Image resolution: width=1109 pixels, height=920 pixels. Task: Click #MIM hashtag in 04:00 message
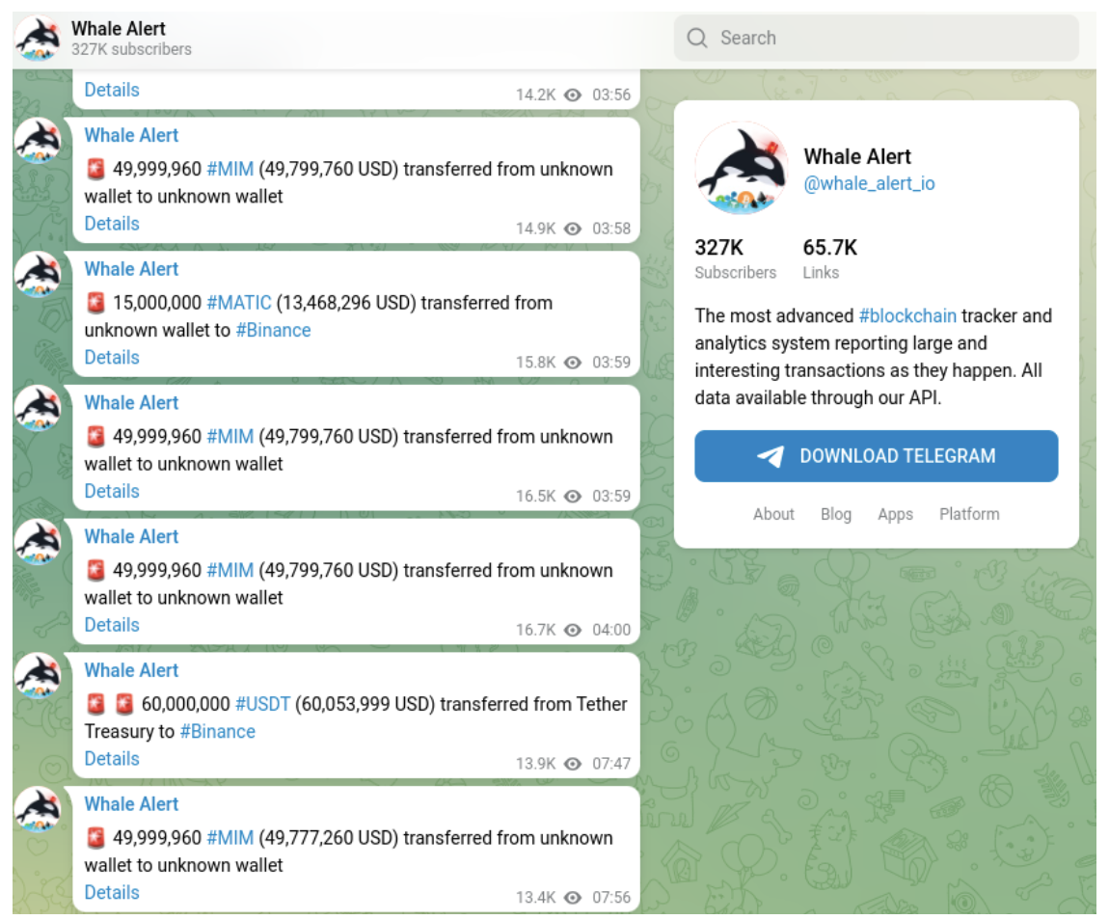tap(230, 570)
